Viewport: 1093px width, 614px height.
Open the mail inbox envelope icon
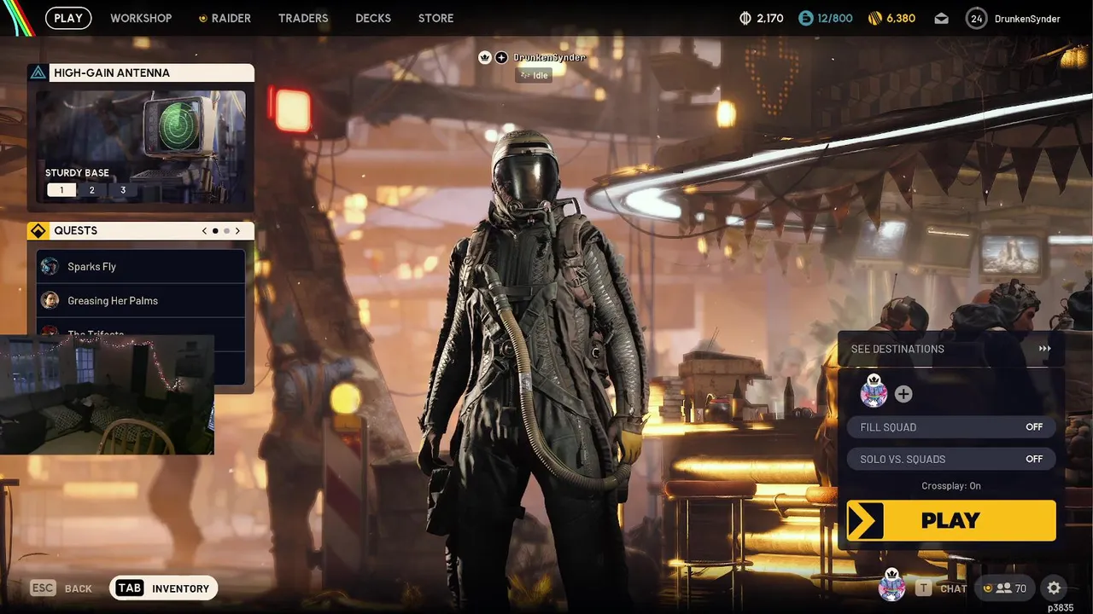(941, 18)
